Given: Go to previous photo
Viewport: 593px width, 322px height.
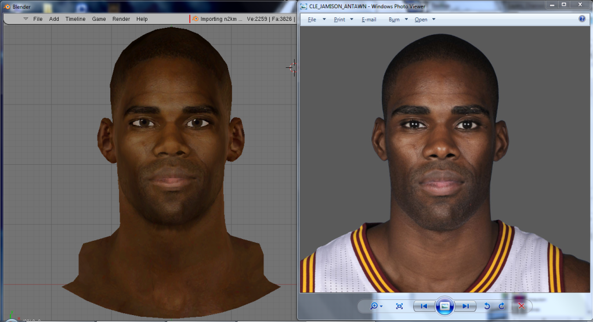Looking at the screenshot, I should click(x=424, y=306).
